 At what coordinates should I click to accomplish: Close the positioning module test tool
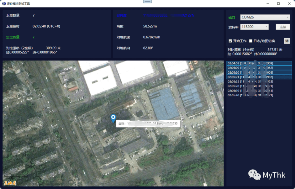point(289,4)
